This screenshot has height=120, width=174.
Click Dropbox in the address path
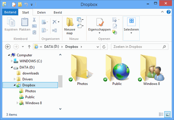72,47
